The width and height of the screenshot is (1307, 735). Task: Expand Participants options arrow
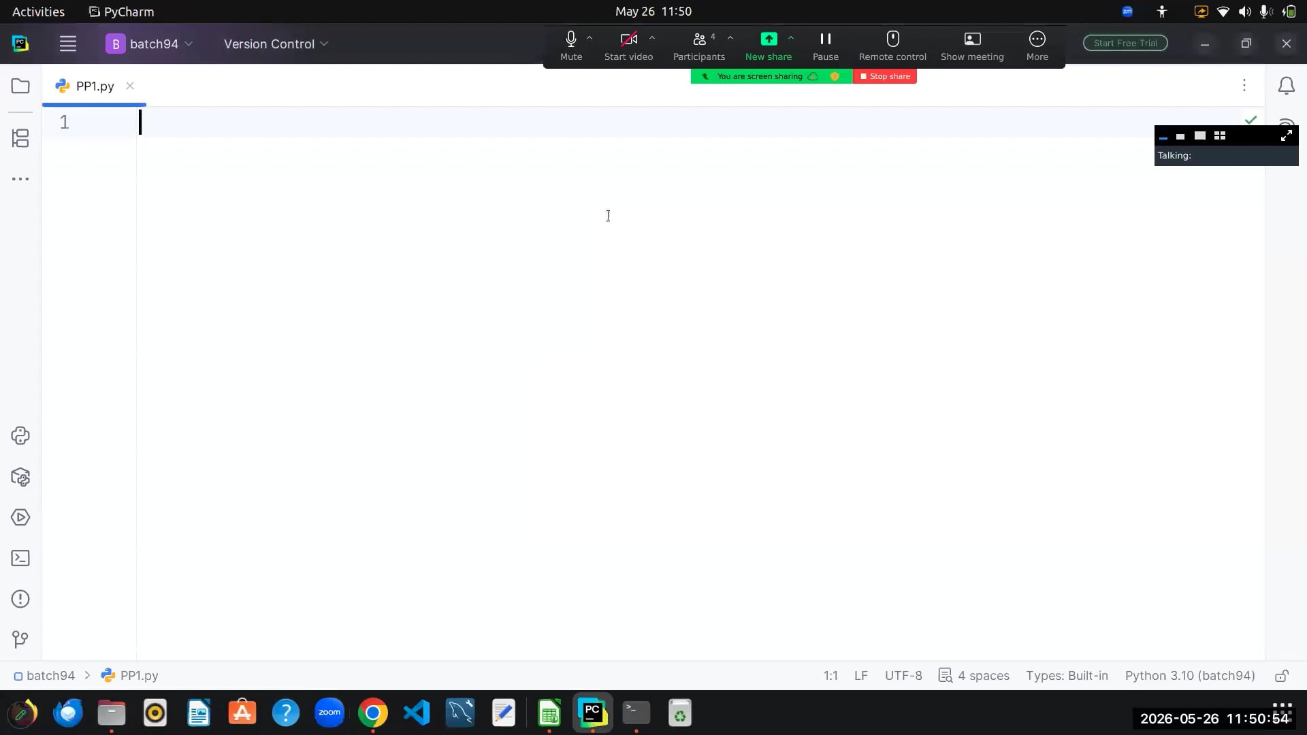point(730,38)
